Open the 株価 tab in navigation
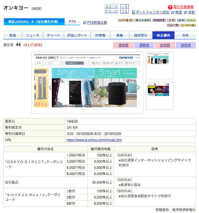 (x=13, y=35)
